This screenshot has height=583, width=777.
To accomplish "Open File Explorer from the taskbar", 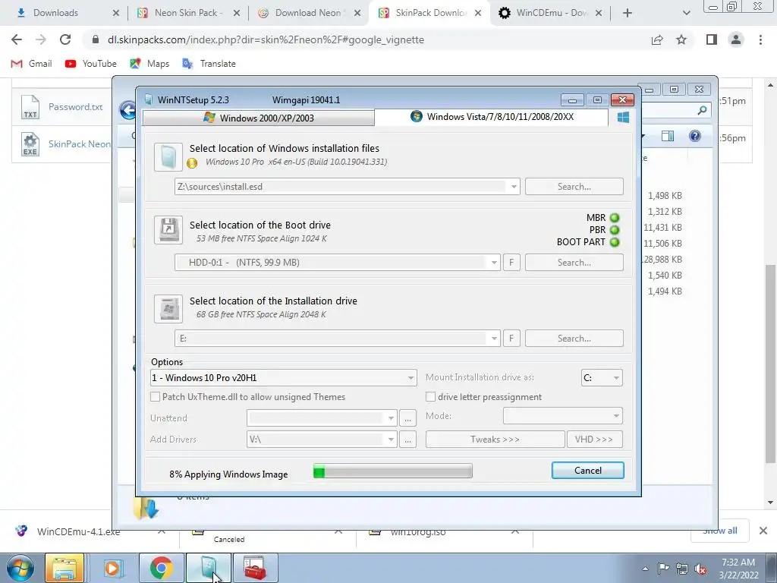I will (64, 568).
